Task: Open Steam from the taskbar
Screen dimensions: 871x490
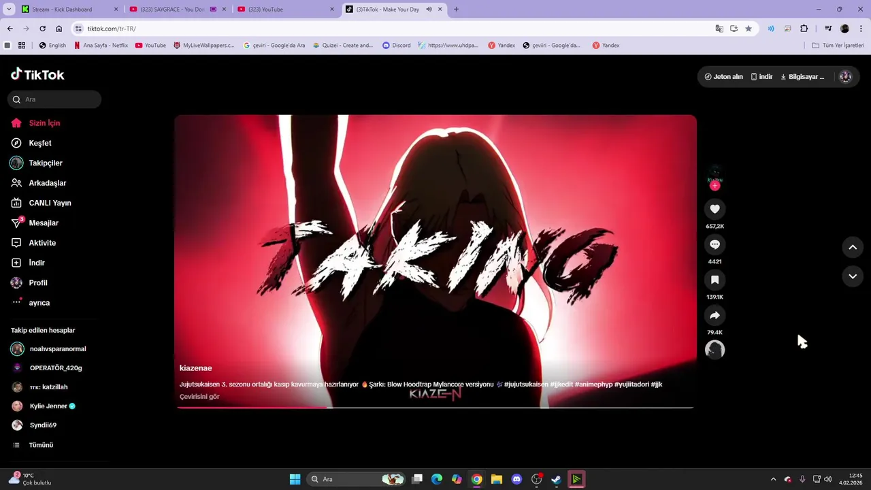Action: pos(556,479)
